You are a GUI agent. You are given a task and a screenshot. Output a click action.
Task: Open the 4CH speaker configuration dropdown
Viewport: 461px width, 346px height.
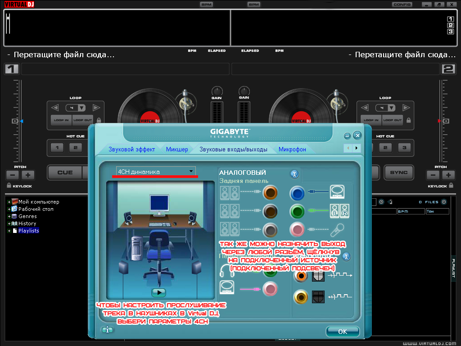pyautogui.click(x=156, y=172)
